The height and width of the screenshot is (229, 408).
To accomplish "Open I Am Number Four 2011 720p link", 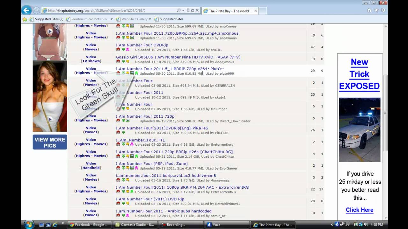I will pyautogui.click(x=145, y=116).
